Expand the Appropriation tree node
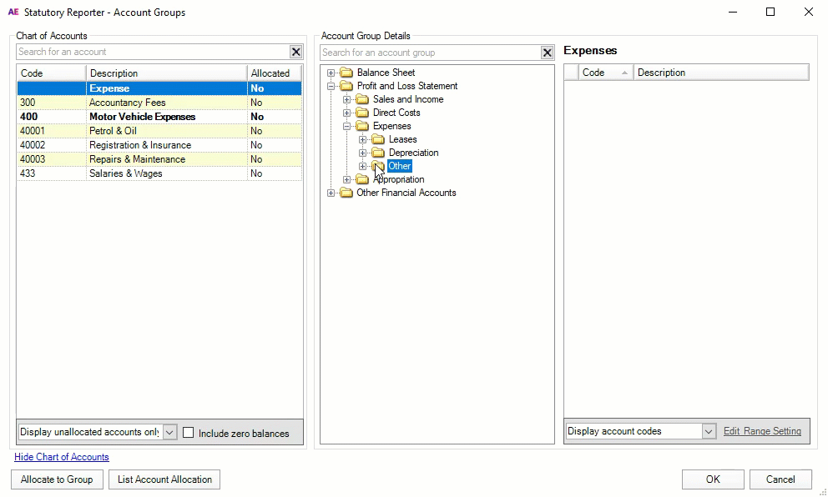 click(347, 179)
